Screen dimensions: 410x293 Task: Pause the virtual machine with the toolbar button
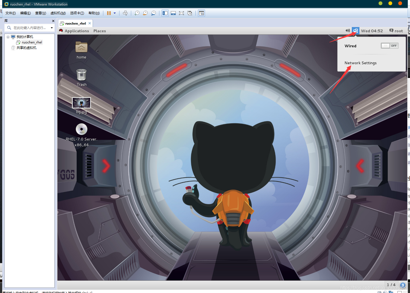(109, 13)
